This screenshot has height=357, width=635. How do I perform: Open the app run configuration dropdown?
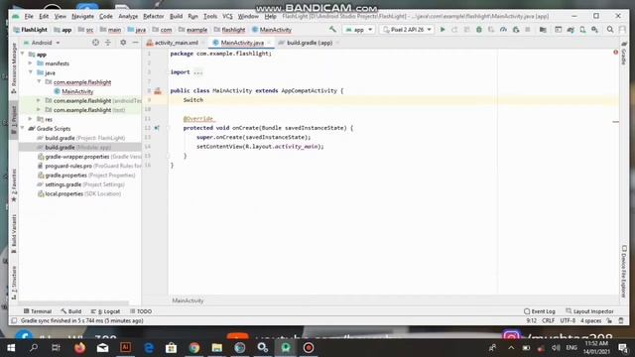(x=359, y=30)
